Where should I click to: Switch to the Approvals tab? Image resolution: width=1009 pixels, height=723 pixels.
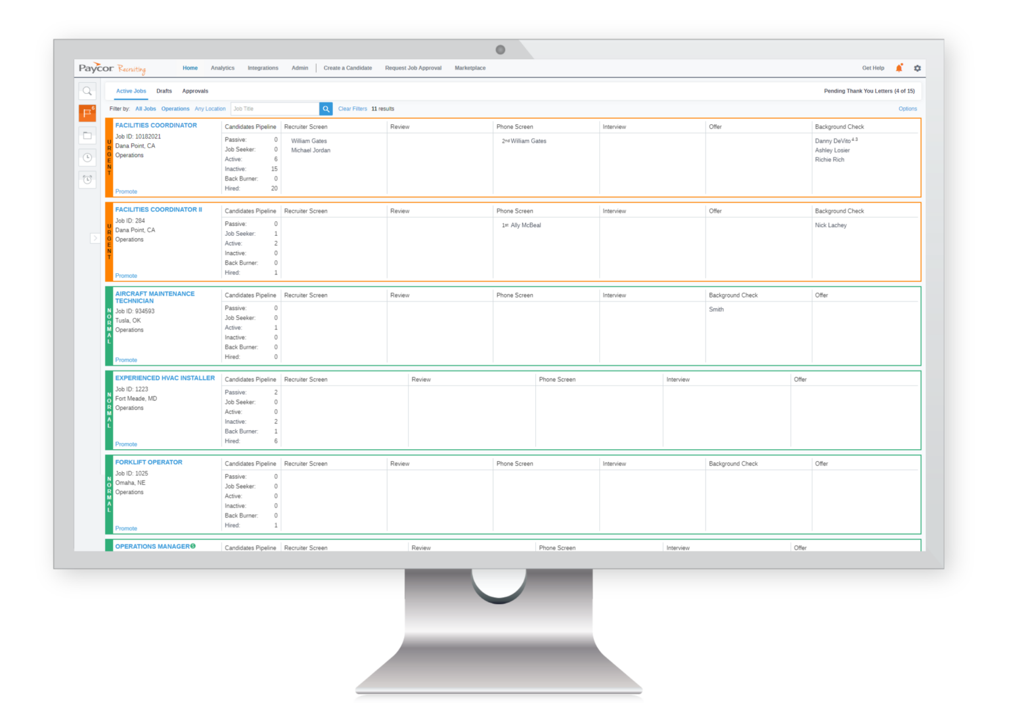[195, 91]
